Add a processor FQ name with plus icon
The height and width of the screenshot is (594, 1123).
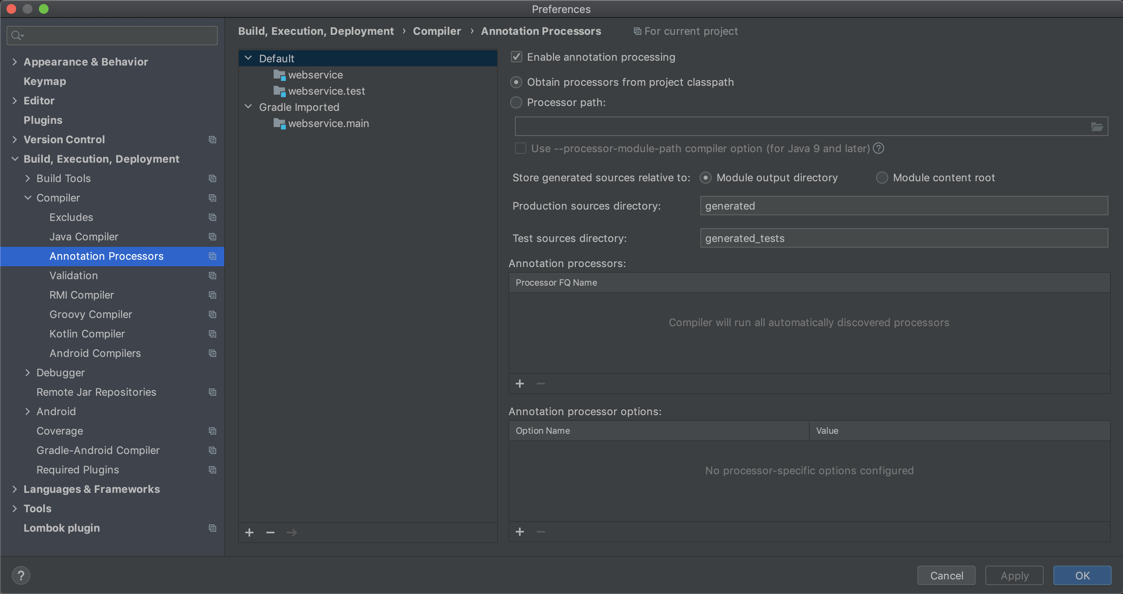tap(520, 384)
